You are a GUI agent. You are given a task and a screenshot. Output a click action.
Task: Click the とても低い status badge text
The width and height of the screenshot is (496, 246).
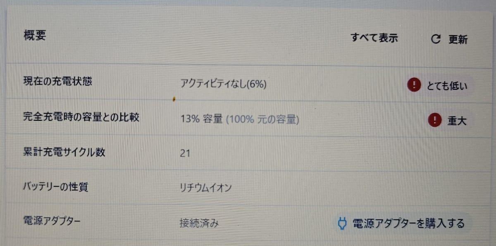tap(447, 86)
